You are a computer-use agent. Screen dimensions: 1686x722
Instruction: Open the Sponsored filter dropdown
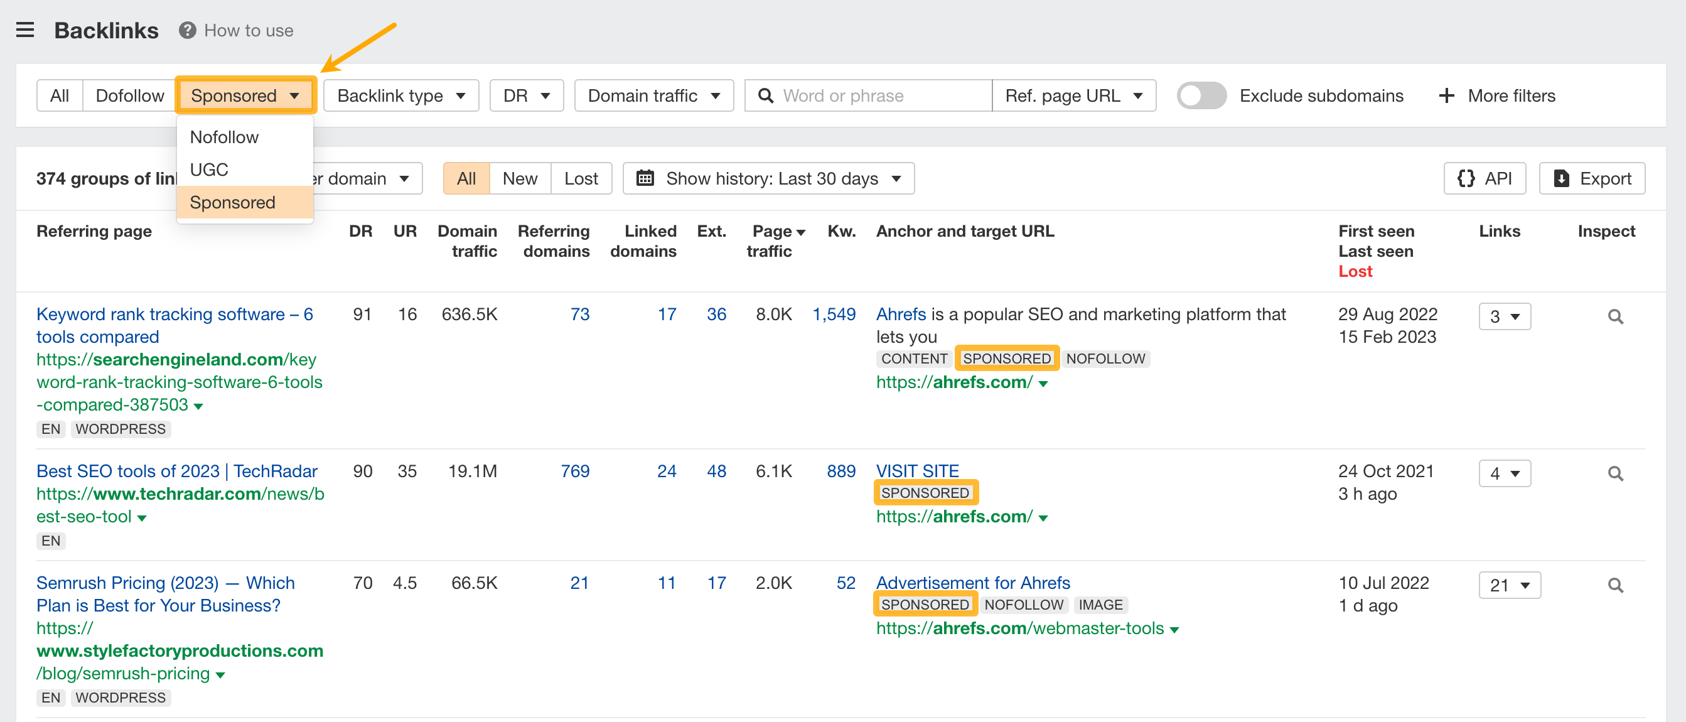[245, 95]
